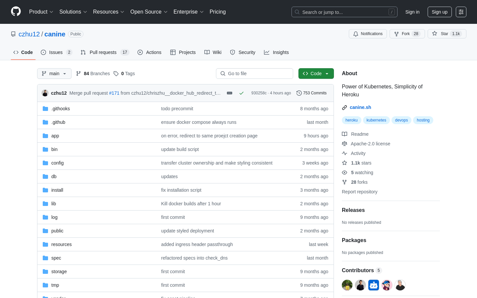Viewport: 477px width, 298px height.
Task: Switch to the Pull requests tab
Action: pyautogui.click(x=105, y=52)
